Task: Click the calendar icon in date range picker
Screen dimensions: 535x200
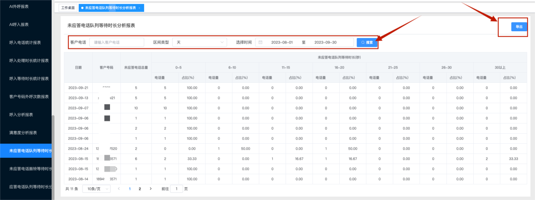Action: [x=261, y=42]
